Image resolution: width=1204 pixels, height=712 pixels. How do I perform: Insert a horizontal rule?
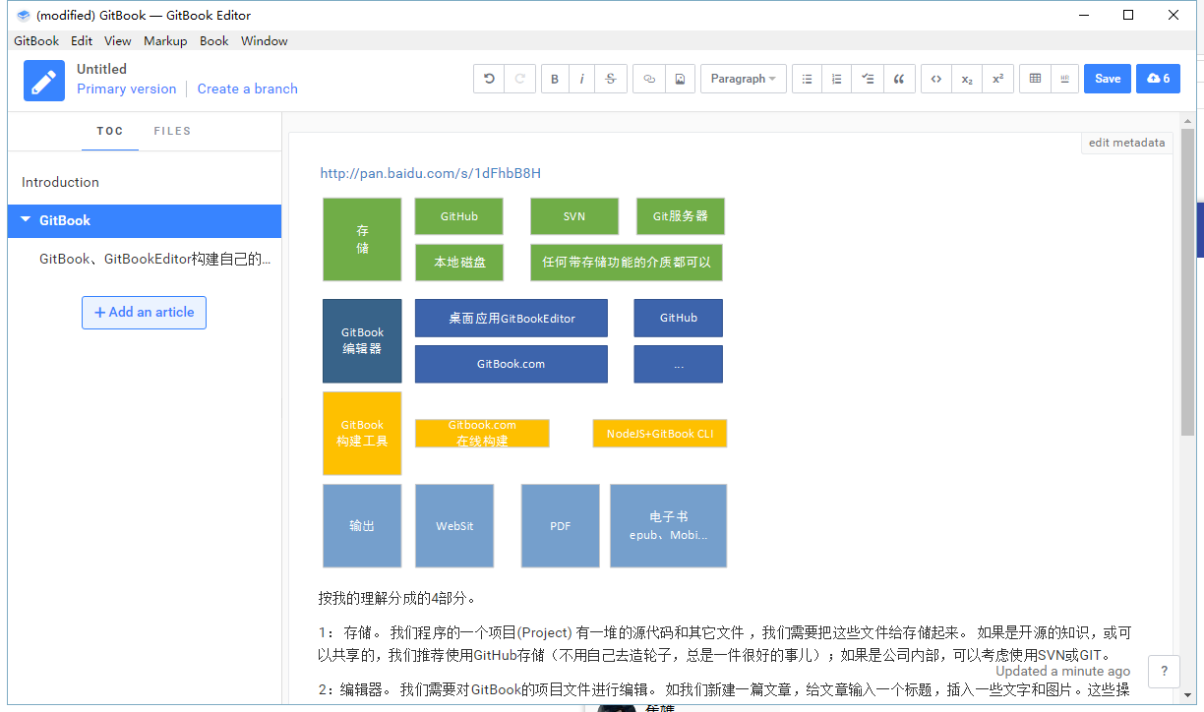click(x=1064, y=79)
